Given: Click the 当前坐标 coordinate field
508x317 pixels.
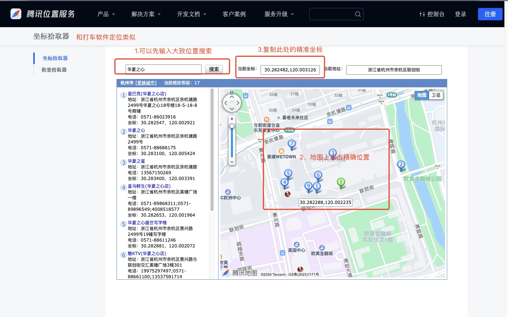Looking at the screenshot, I should 290,70.
